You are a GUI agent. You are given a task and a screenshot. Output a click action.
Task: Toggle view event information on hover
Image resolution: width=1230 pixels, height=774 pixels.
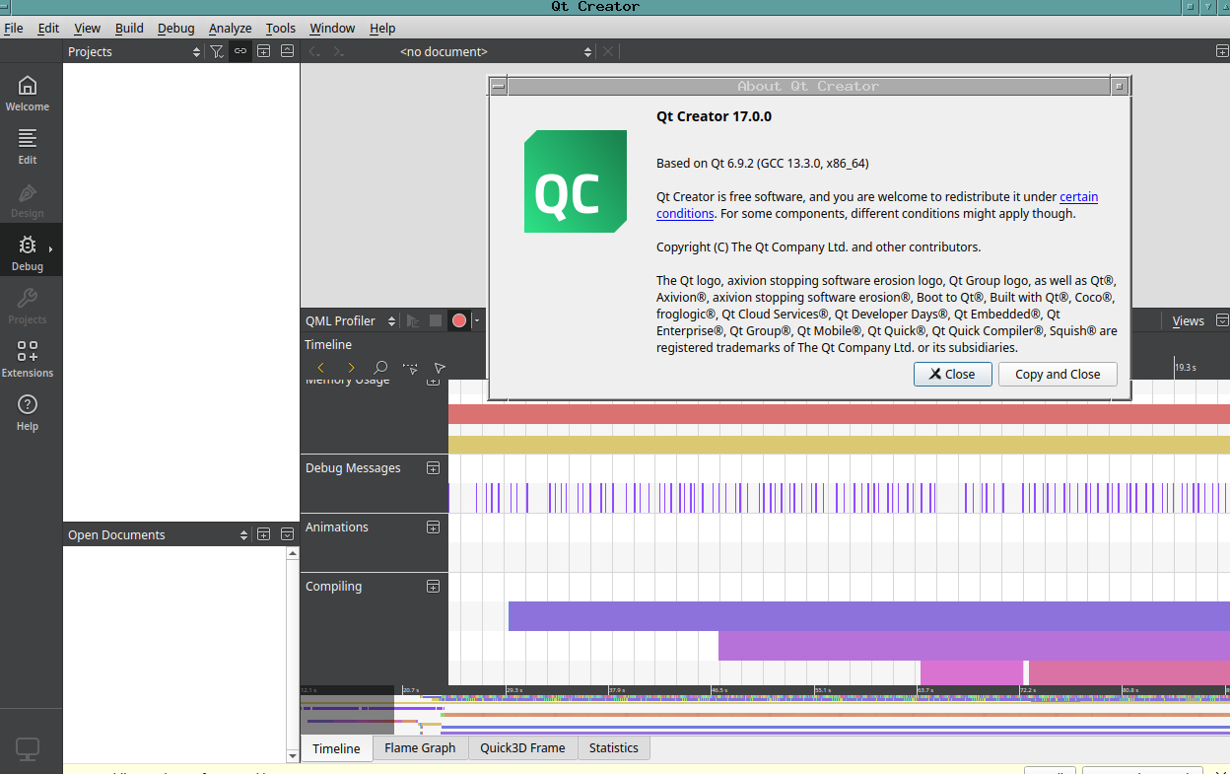coord(440,368)
